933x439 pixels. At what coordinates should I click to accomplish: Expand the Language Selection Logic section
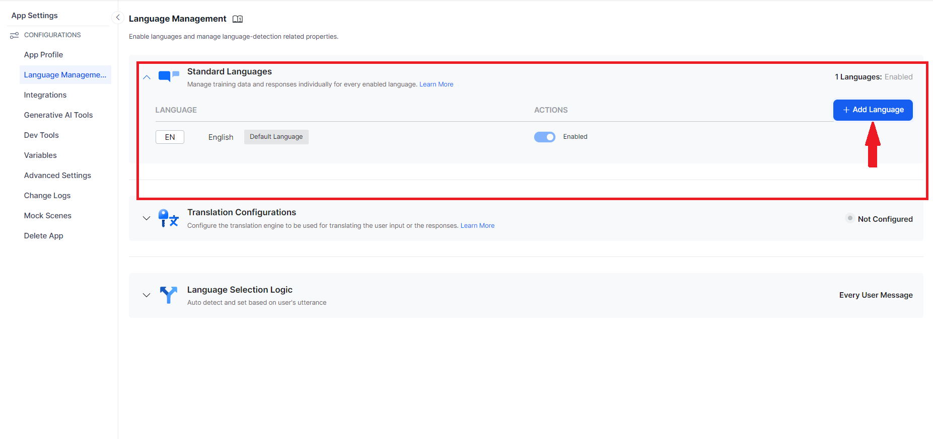[147, 295]
